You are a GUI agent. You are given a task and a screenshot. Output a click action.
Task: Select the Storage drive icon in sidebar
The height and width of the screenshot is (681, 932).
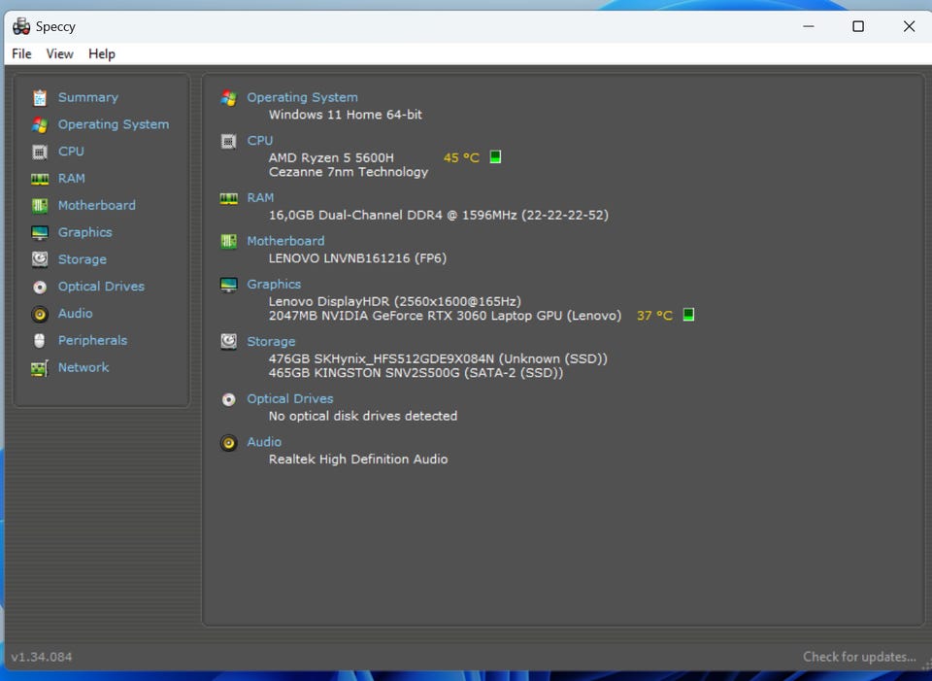click(x=40, y=259)
